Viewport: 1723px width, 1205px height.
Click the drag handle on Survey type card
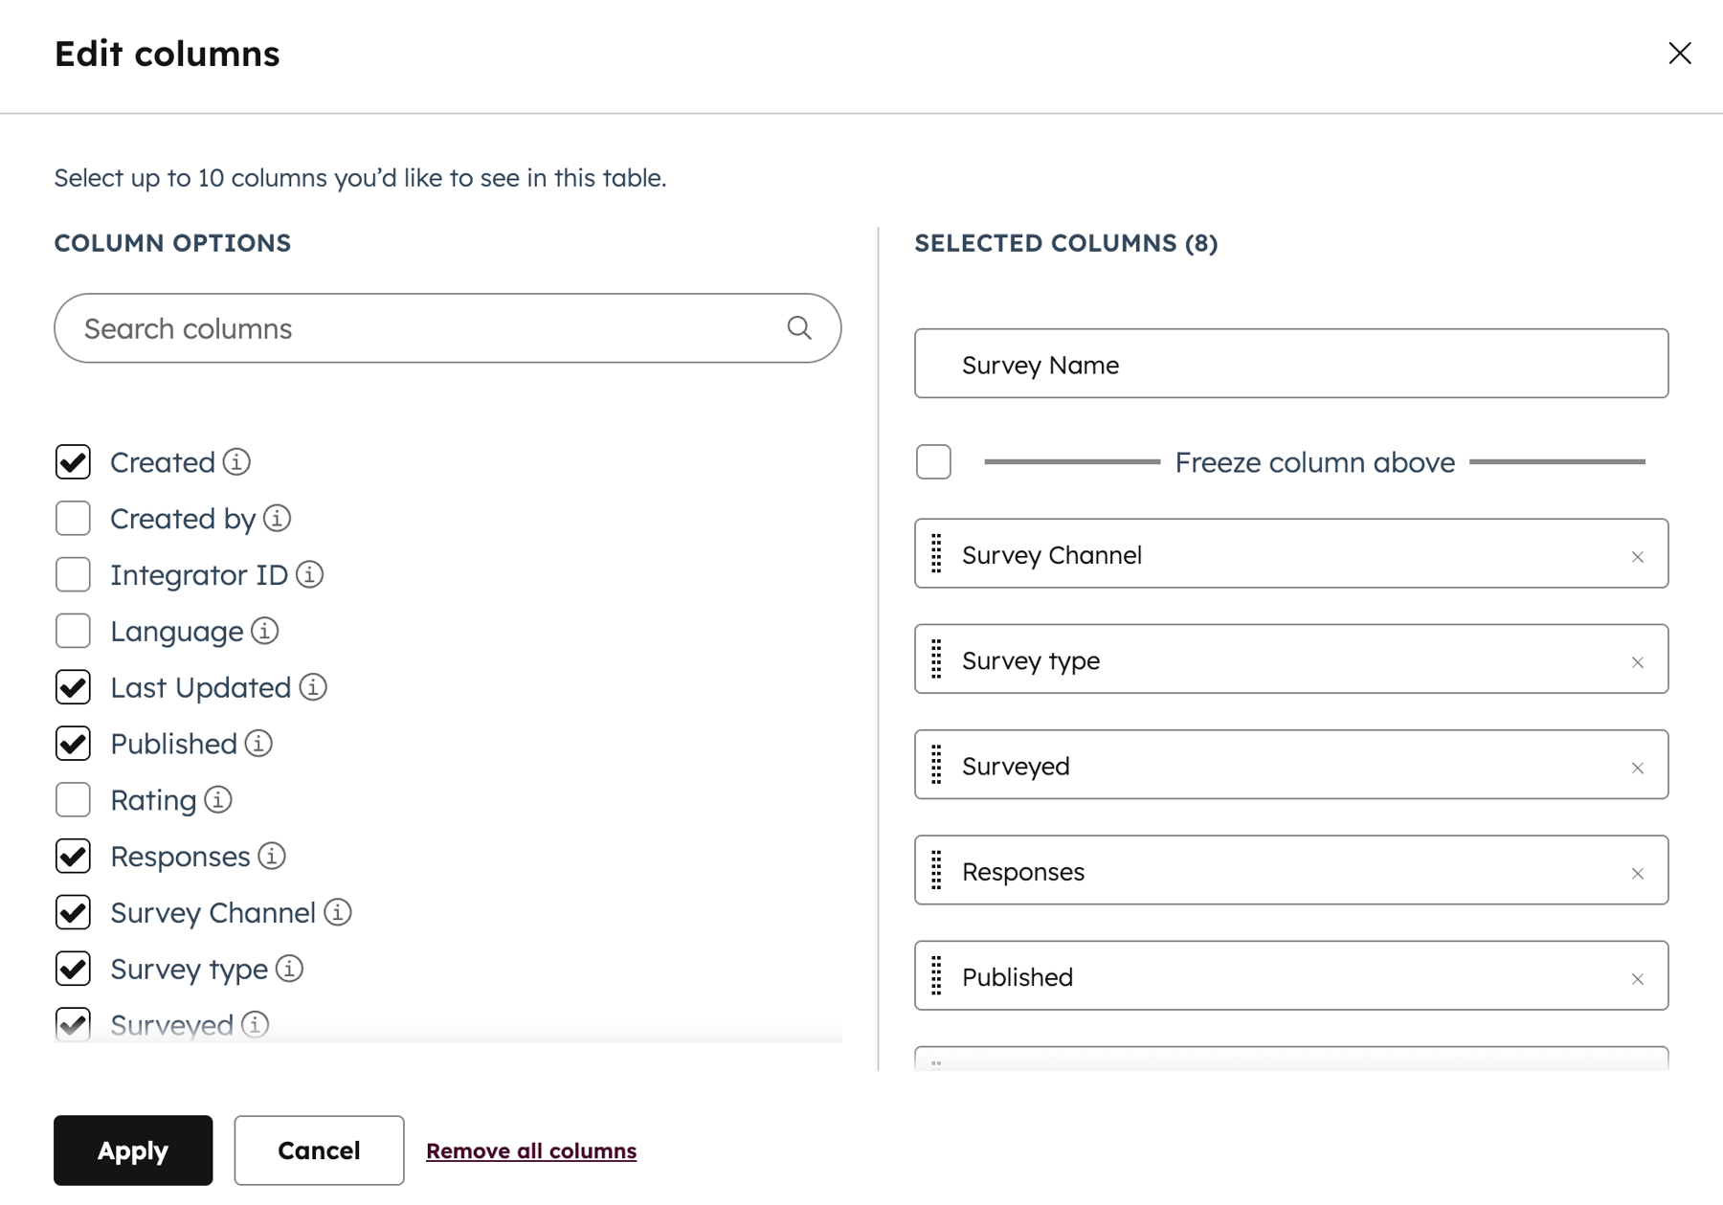pyautogui.click(x=936, y=659)
